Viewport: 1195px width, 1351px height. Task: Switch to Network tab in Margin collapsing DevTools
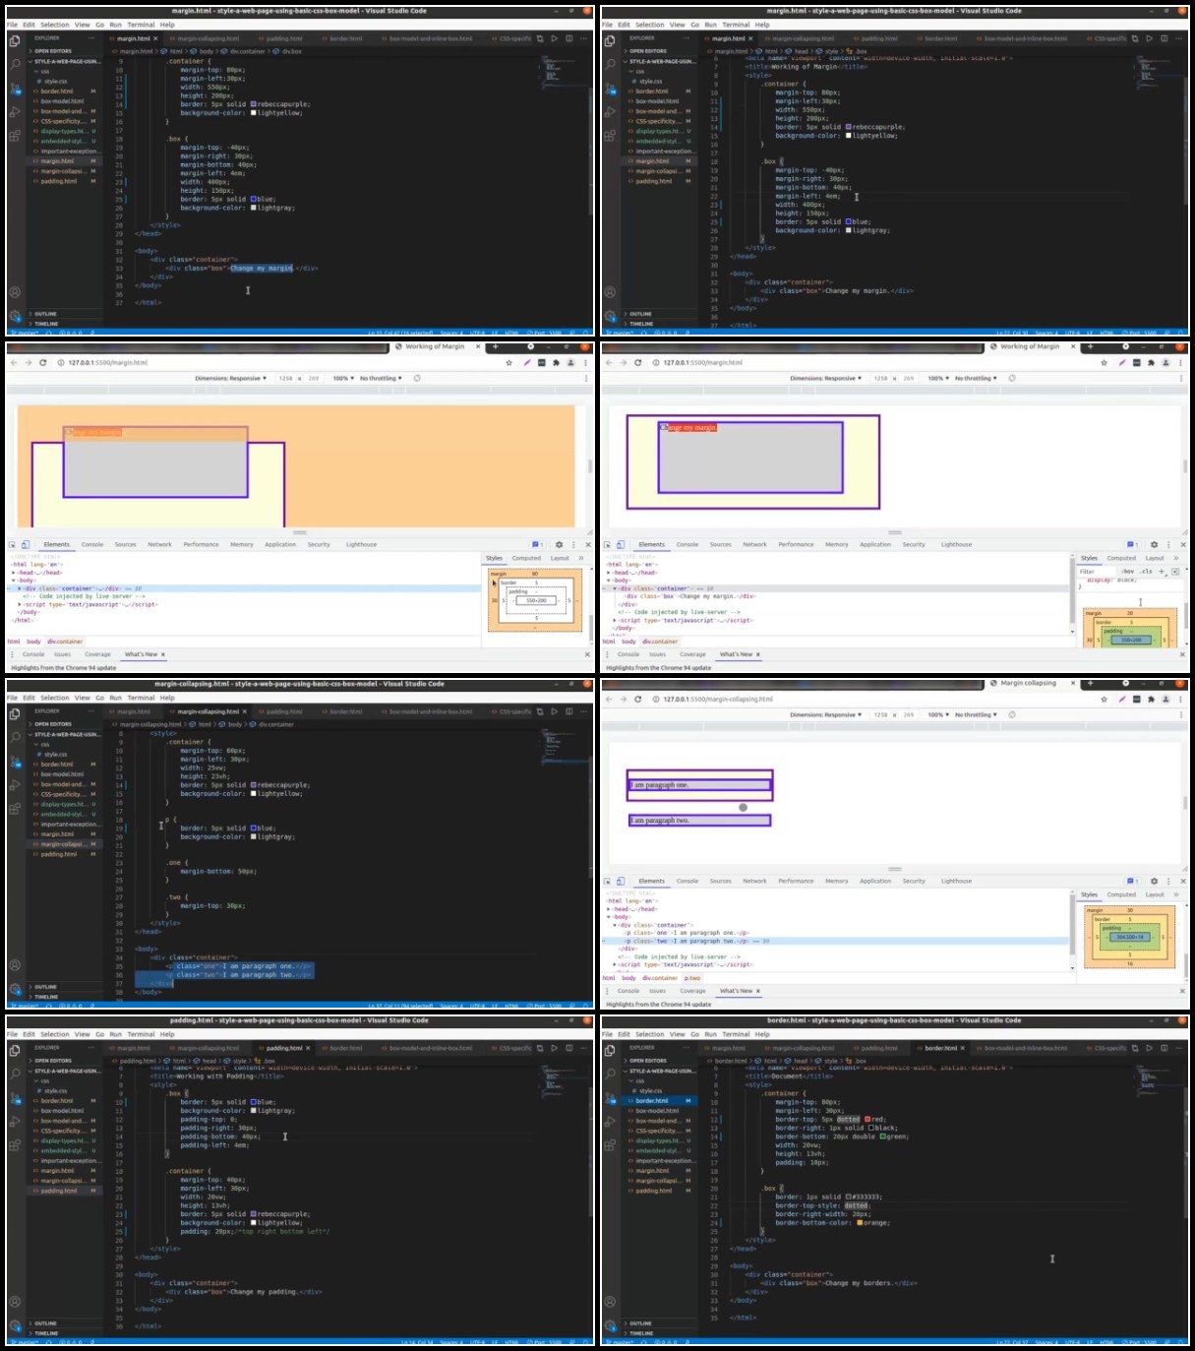754,881
